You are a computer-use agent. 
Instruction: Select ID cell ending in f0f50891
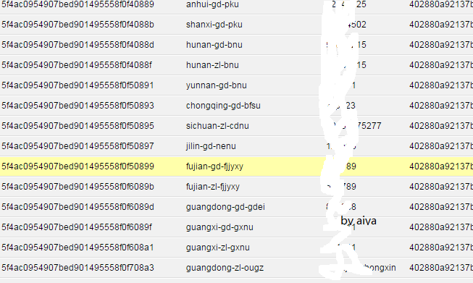tap(78, 85)
